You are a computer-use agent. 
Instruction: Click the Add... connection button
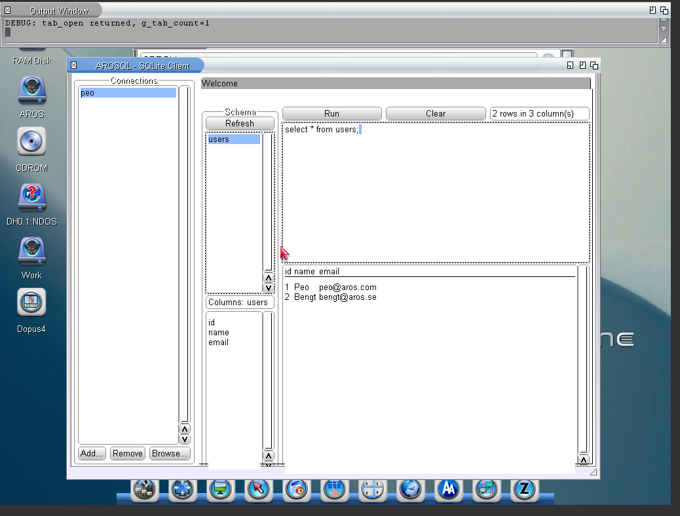tap(92, 453)
